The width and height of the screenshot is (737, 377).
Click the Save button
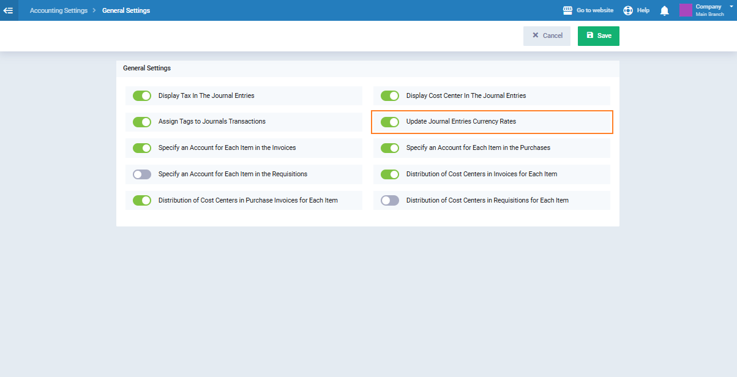tap(598, 35)
